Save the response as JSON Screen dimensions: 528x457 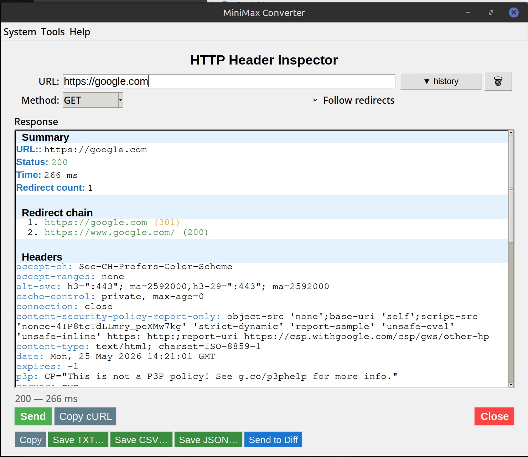tap(208, 440)
